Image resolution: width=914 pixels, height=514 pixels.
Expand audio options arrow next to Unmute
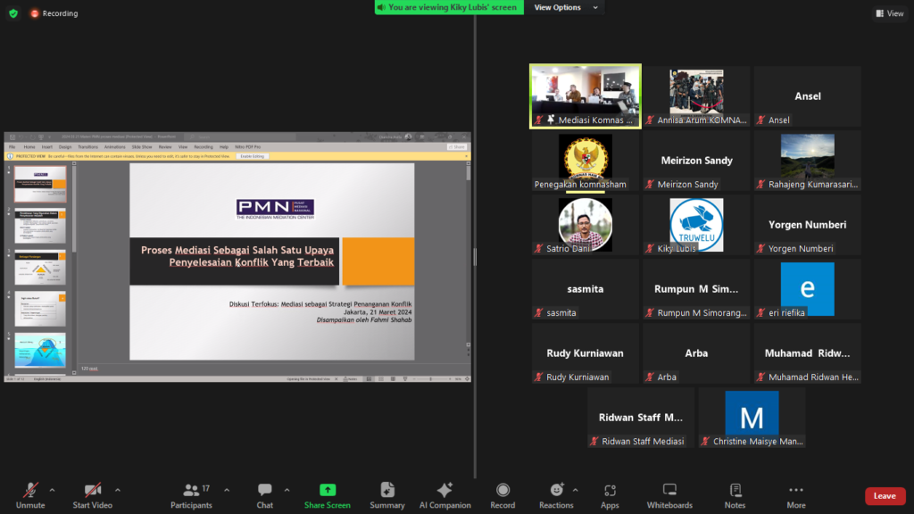tap(53, 490)
